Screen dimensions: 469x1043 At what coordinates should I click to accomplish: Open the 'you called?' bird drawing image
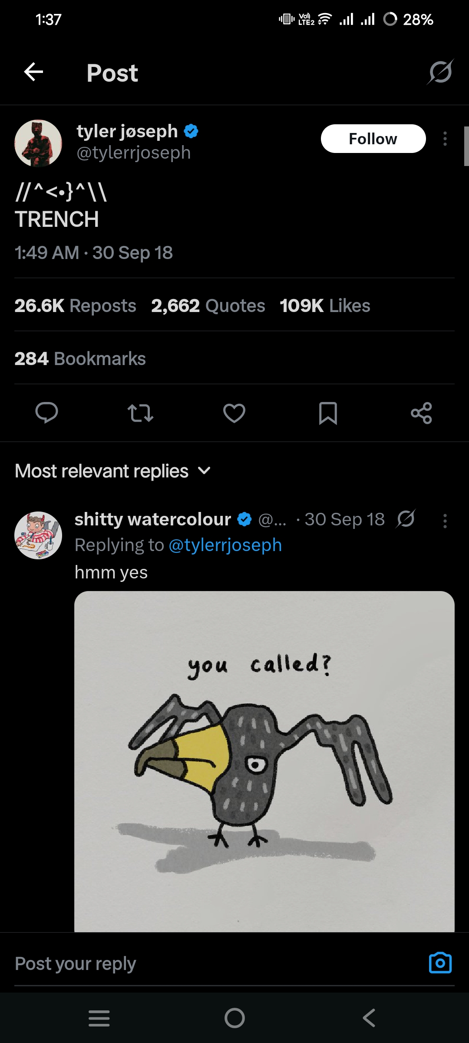click(x=264, y=761)
